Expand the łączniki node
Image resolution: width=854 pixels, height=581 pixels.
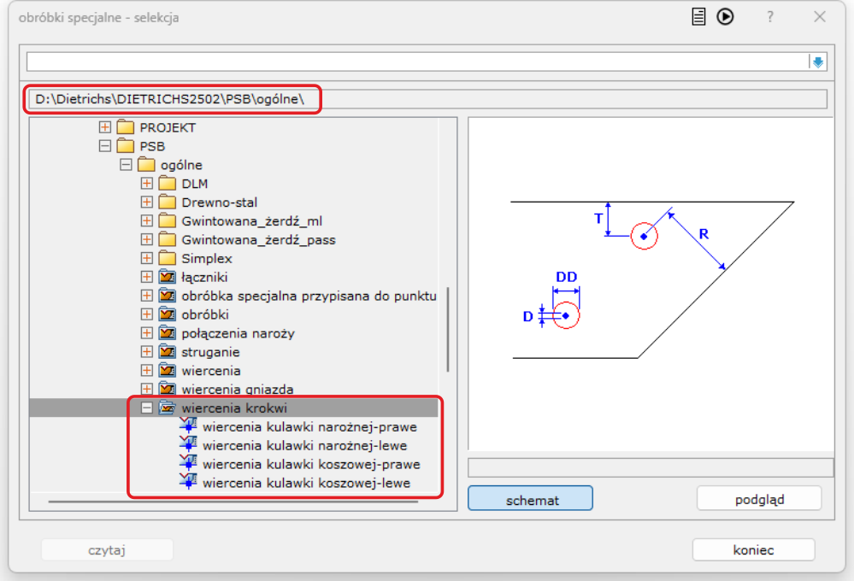(x=146, y=277)
